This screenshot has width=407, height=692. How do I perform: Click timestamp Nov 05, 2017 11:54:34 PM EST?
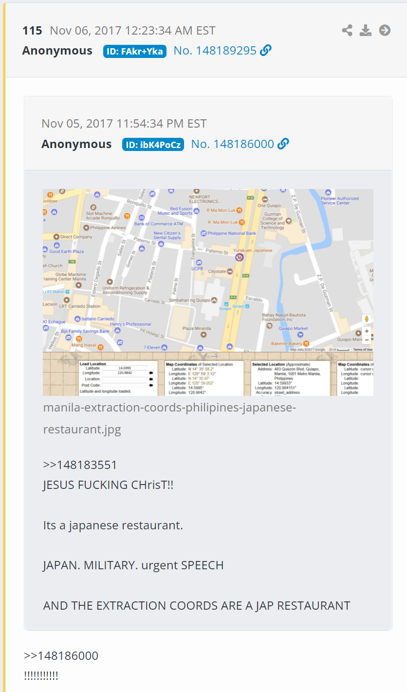coord(124,124)
